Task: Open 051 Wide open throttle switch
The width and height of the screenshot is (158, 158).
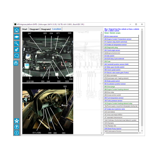Action: pos(121,67)
